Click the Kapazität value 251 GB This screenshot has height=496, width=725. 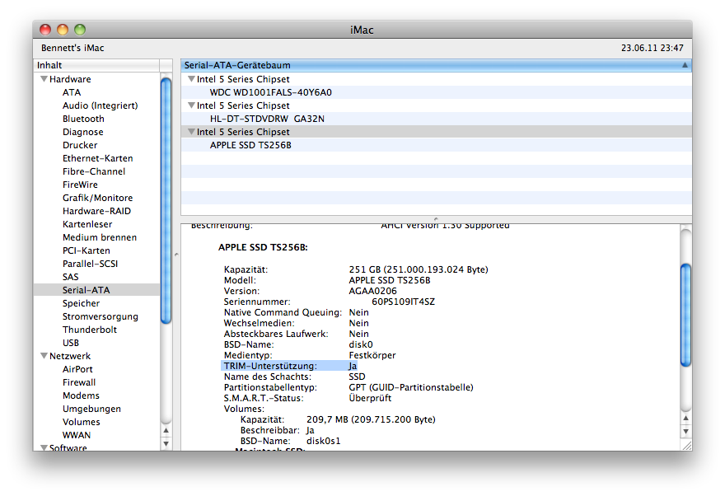419,269
